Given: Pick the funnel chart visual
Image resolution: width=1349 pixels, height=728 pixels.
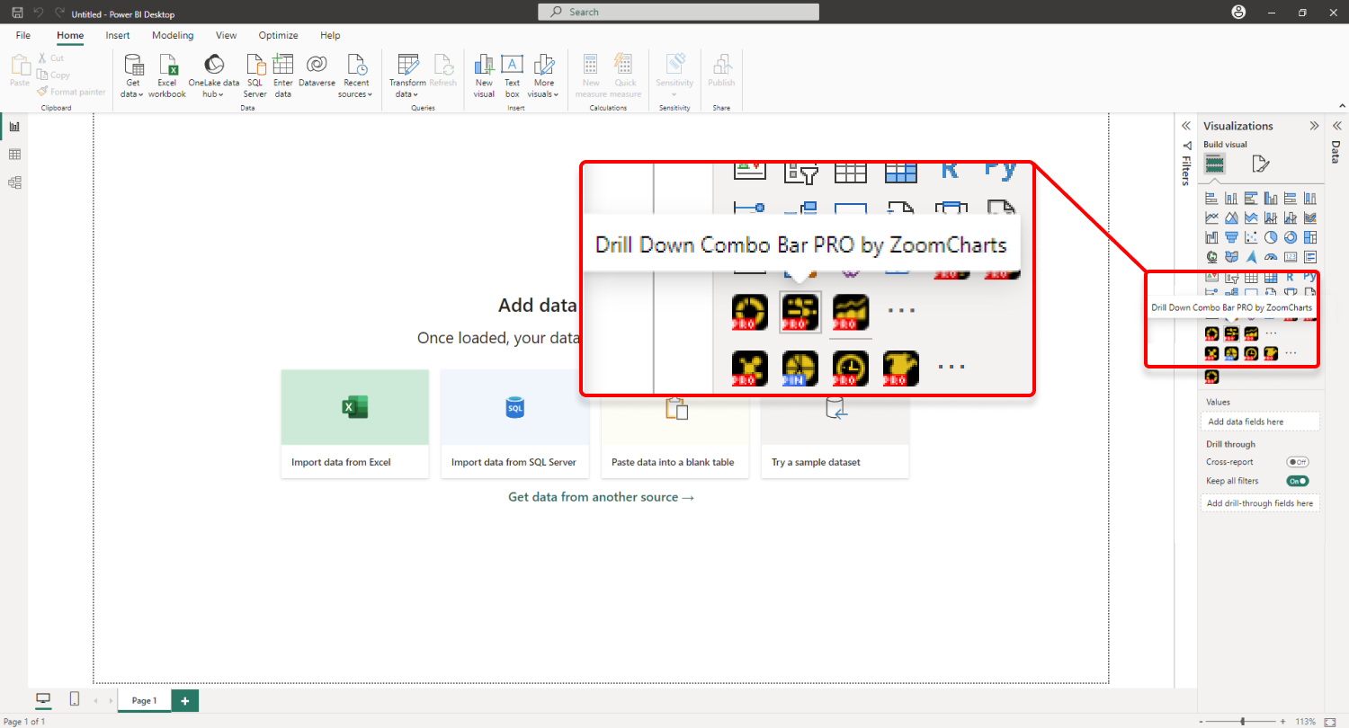Looking at the screenshot, I should click(1231, 237).
